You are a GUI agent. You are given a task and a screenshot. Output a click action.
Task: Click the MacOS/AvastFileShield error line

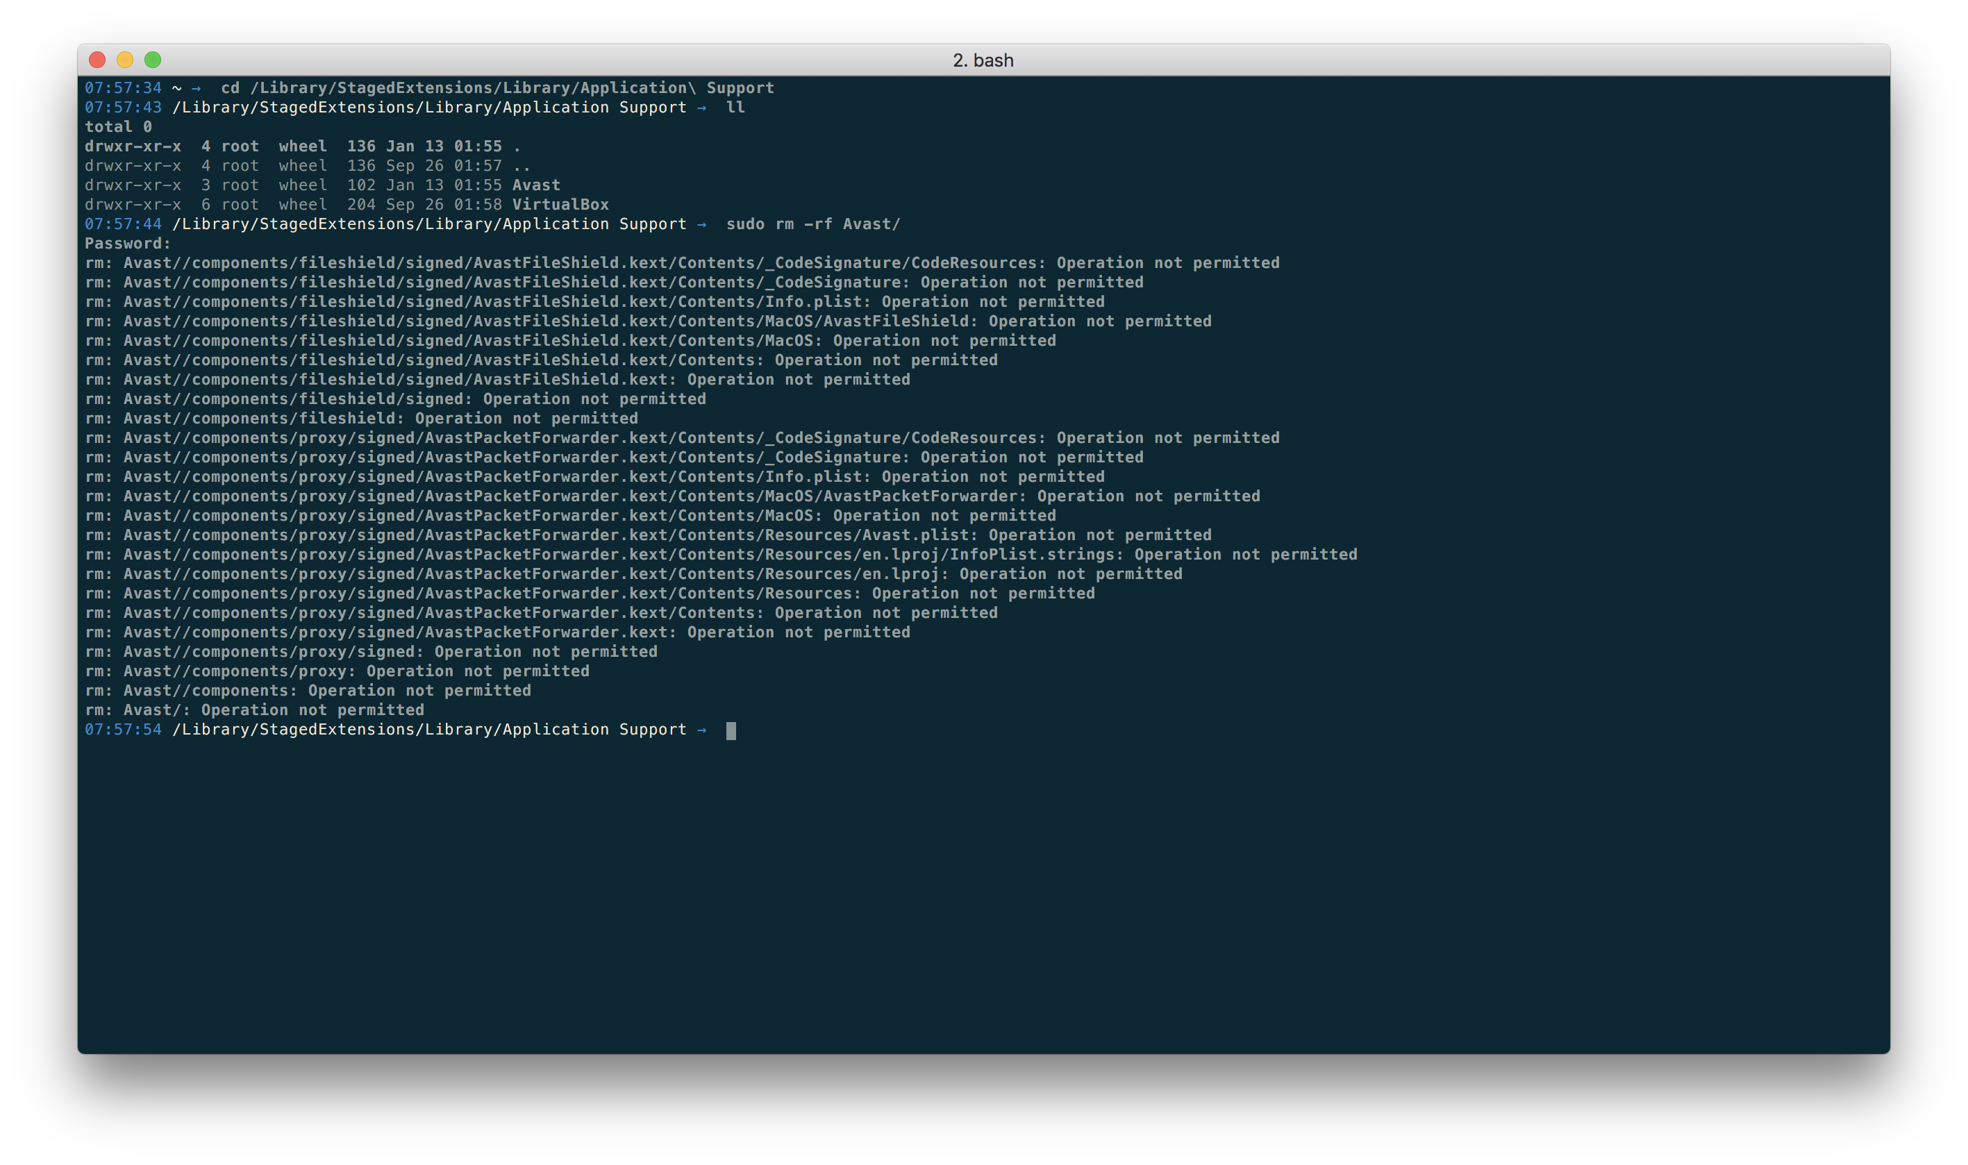648,322
